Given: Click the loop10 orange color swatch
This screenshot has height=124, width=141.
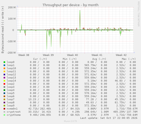Looking at the screenshot, I should click(x=4, y=68).
